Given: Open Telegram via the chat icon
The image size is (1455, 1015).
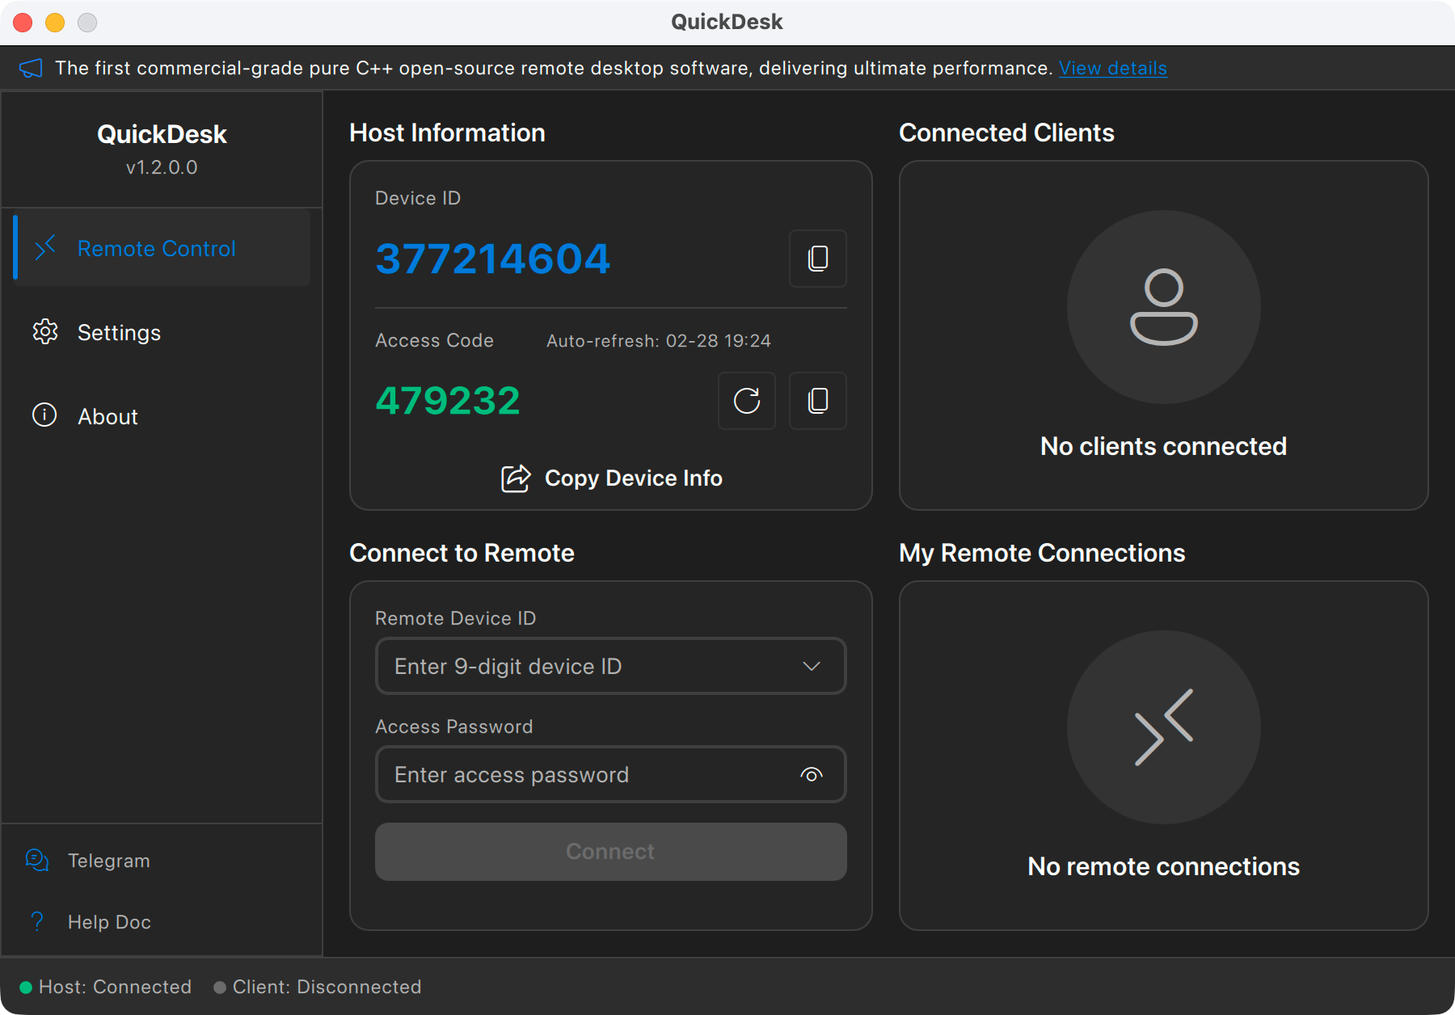Looking at the screenshot, I should coord(36,860).
